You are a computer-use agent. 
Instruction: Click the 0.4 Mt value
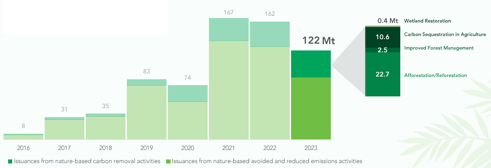(388, 21)
